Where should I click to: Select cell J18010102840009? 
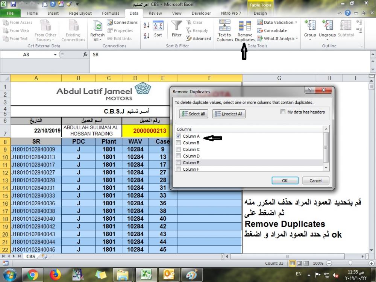pos(36,149)
